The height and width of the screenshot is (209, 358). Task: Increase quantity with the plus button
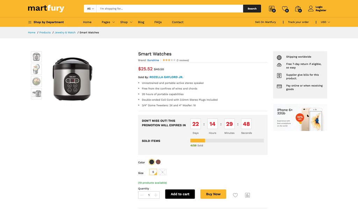pos(156,195)
